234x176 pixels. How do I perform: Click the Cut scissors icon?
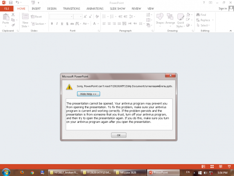[13, 14]
